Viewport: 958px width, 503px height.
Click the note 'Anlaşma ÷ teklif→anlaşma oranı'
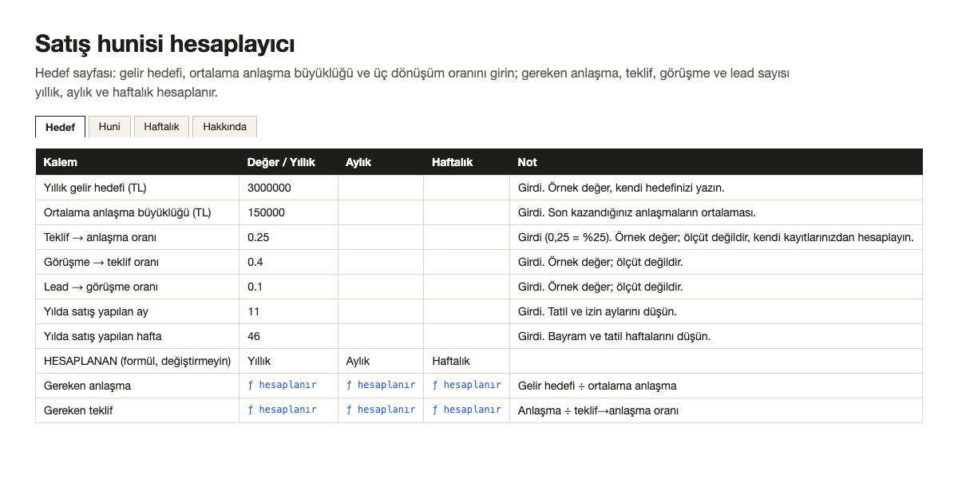[x=598, y=410]
